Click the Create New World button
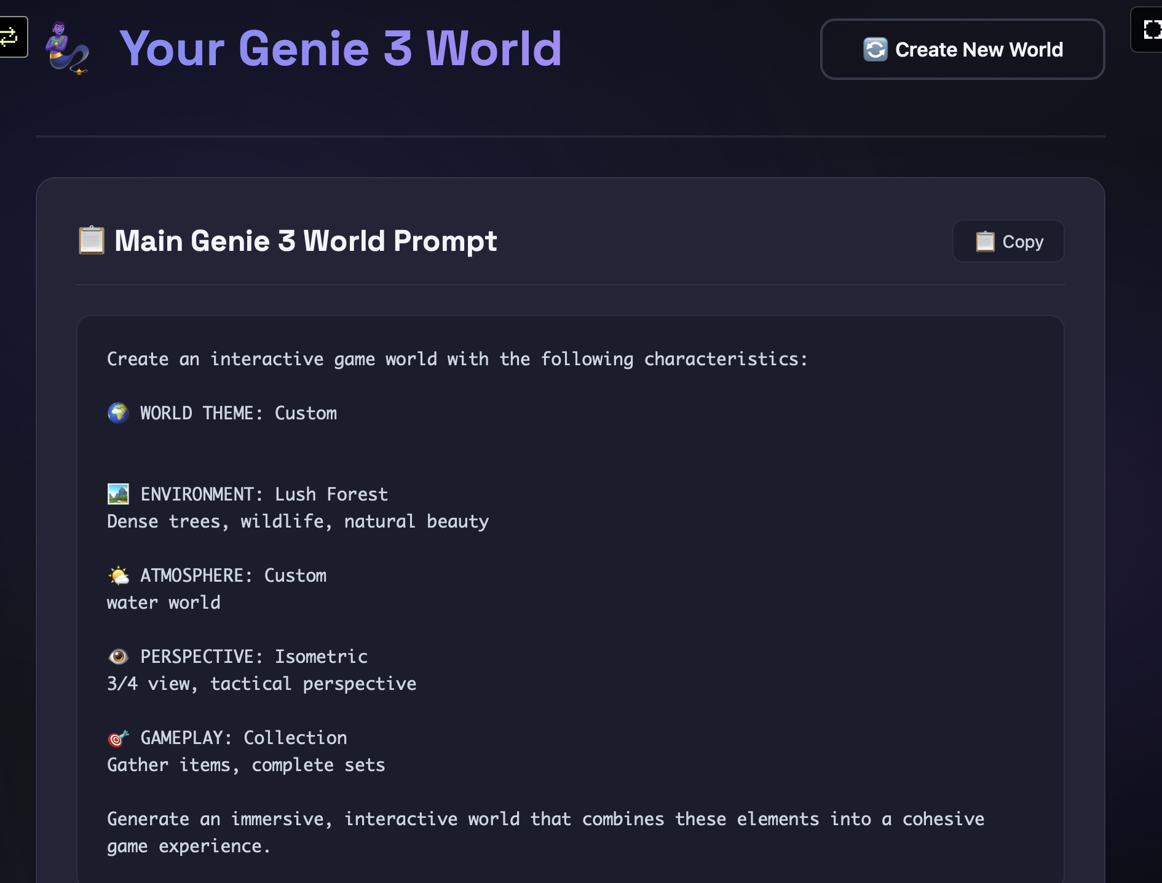Viewport: 1162px width, 883px height. tap(962, 49)
